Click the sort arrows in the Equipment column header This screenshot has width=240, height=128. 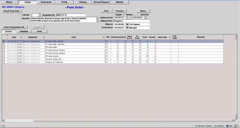[x=44, y=37]
